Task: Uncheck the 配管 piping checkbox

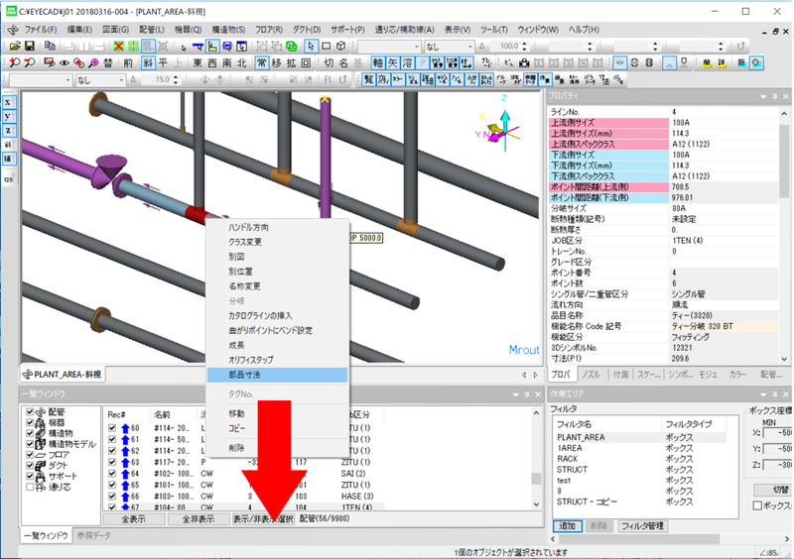Action: coord(28,411)
